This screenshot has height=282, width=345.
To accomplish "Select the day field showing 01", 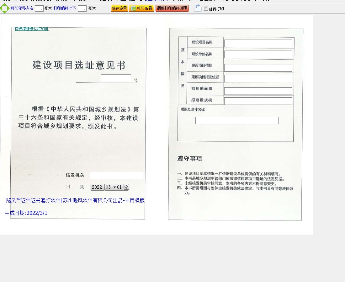I will click(x=119, y=187).
